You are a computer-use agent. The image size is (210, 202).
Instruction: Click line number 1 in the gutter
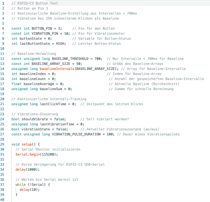click(3, 3)
